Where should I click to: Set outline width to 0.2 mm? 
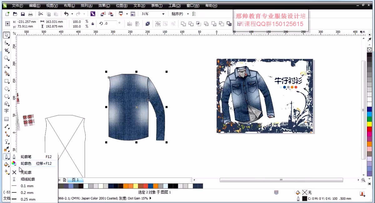coord(27,193)
